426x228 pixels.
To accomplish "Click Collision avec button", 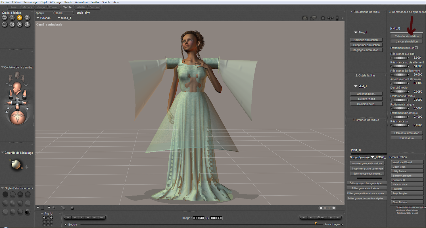I will point(366,104).
